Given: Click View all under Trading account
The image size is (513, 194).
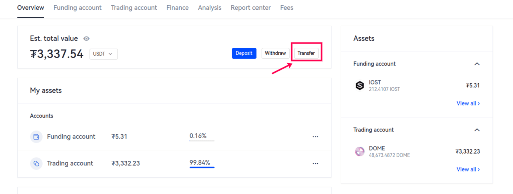Looking at the screenshot, I should 468,169.
